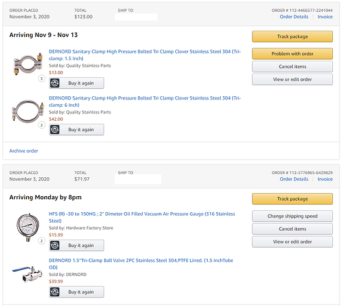Change shipping speed for Monday order
The width and height of the screenshot is (342, 306).
[x=292, y=216]
